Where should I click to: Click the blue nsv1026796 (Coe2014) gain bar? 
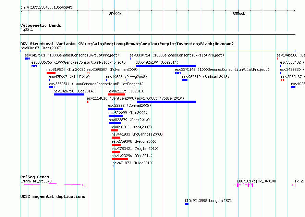click(x=69, y=94)
